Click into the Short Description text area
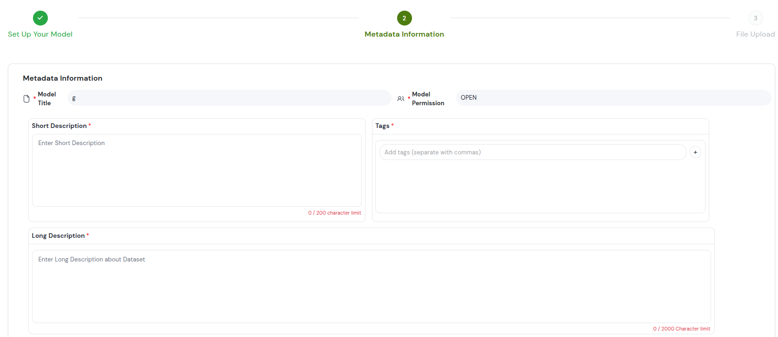778x337 pixels. coord(196,170)
